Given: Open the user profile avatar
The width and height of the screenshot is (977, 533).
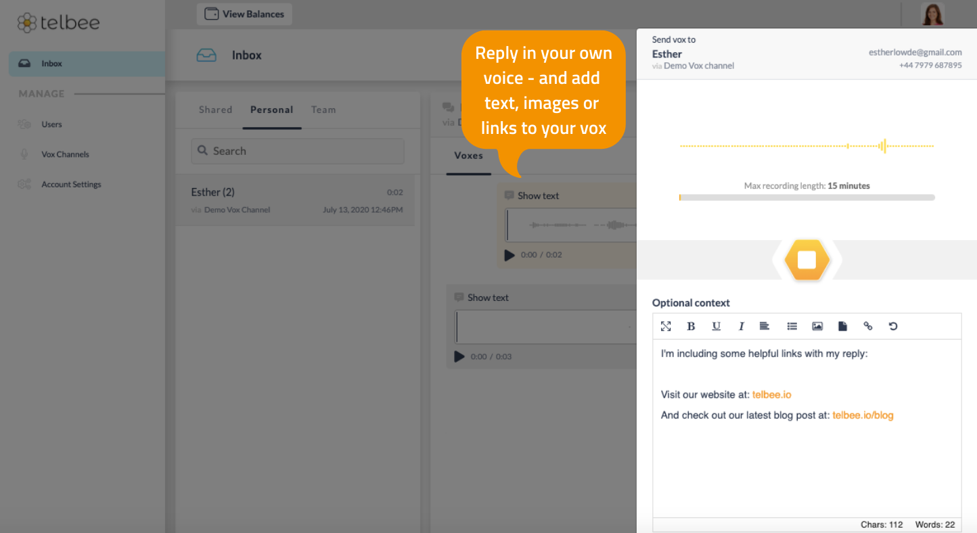Looking at the screenshot, I should point(932,14).
